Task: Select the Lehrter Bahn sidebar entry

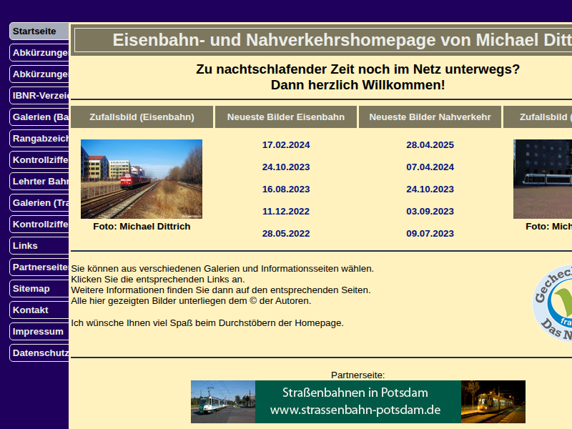Action: (40, 182)
